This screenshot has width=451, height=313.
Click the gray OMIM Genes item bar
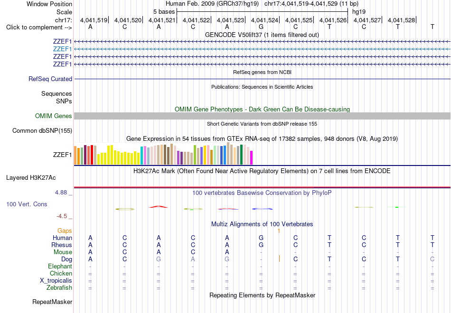[x=262, y=116]
